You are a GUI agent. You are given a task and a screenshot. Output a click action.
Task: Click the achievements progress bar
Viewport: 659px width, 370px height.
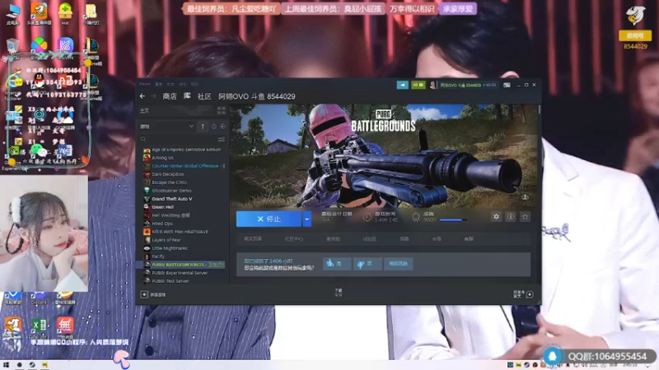click(452, 220)
